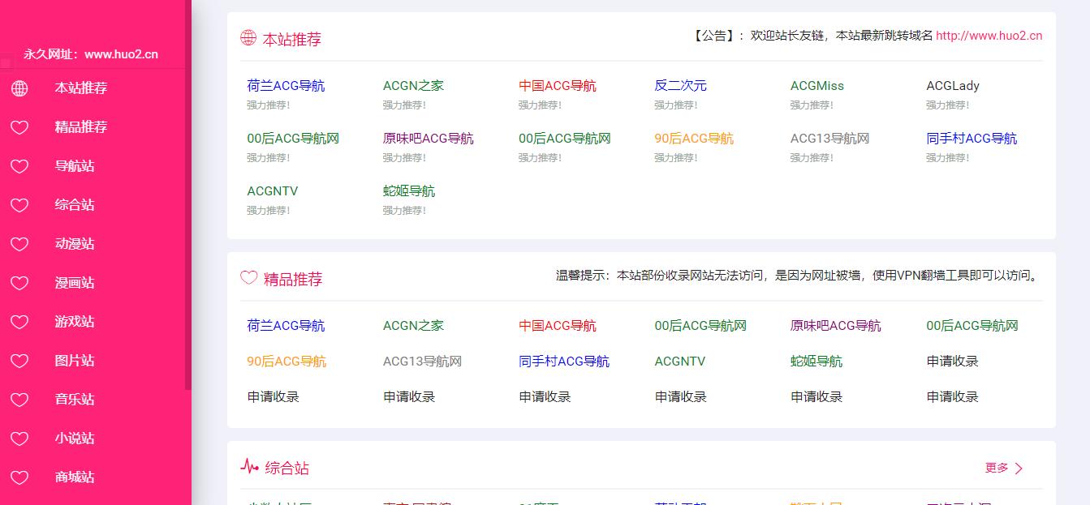Screen dimensions: 1090x505
Task: Click the heart icon beside 音乐站
Action: (x=19, y=400)
